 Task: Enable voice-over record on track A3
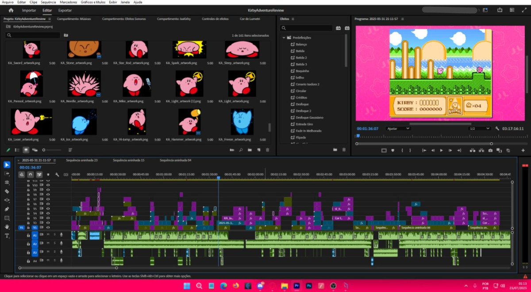(x=61, y=252)
